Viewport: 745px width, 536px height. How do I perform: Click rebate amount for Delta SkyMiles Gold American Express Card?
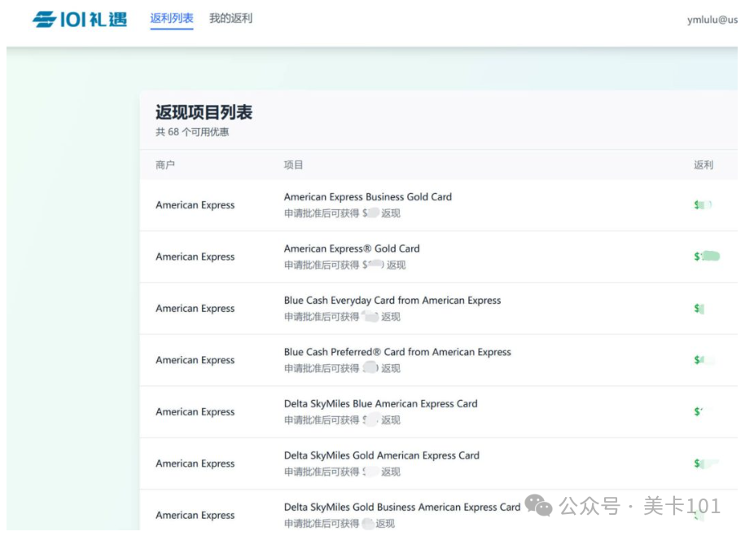[706, 464]
